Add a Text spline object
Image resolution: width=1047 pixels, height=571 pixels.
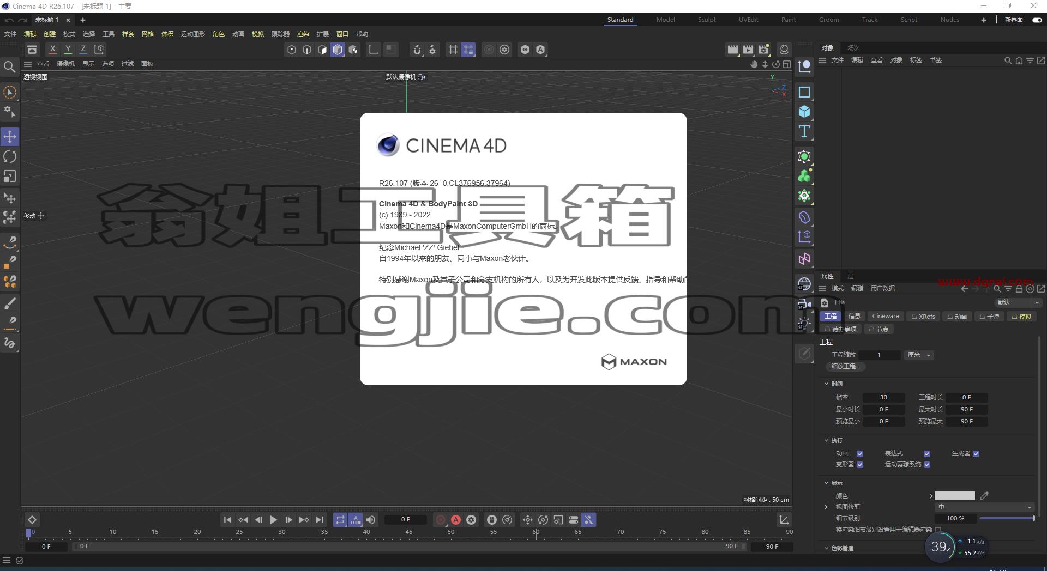(x=804, y=131)
